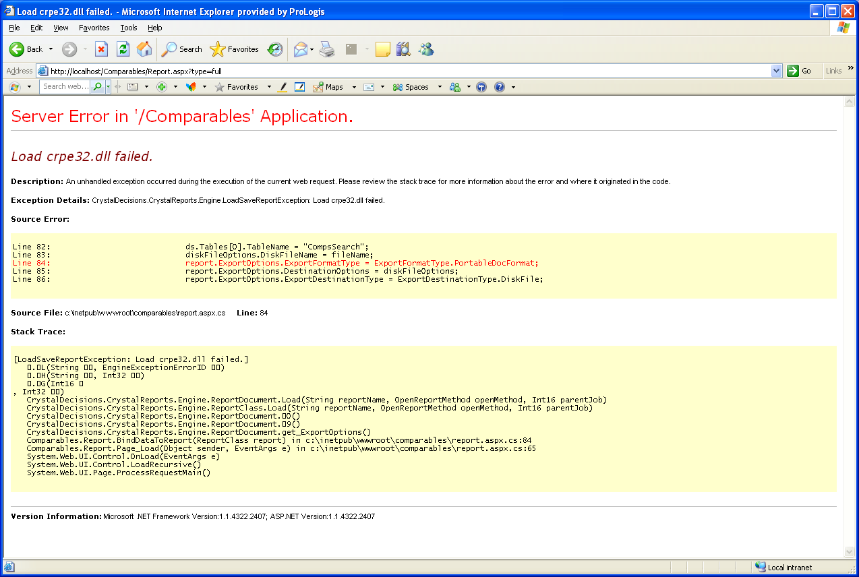
Task: Click the blue question mark help icon
Action: coord(500,87)
